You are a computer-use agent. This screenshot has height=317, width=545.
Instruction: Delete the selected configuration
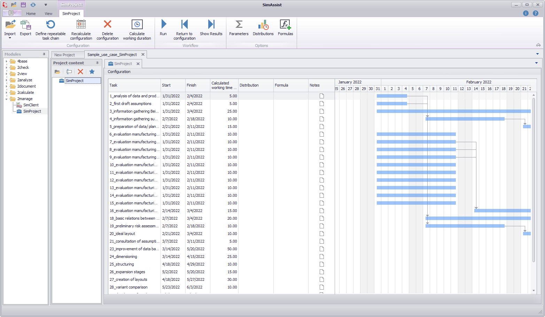point(107,30)
